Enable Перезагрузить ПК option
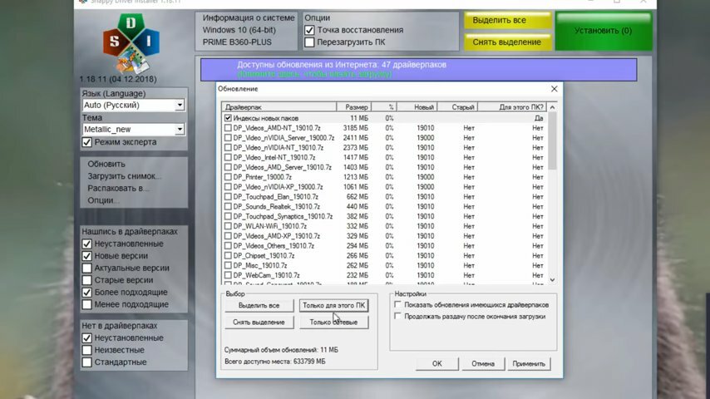The height and width of the screenshot is (399, 710). (309, 42)
